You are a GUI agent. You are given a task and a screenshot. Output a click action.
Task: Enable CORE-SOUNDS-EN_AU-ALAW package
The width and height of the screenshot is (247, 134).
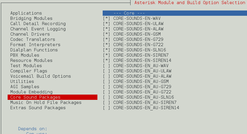(x=106, y=76)
